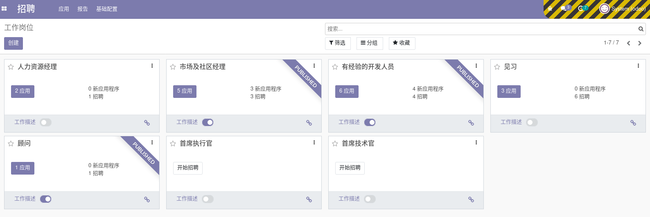Favorite the 首席执行官 job with star
The width and height of the screenshot is (650, 217).
pyautogui.click(x=173, y=144)
